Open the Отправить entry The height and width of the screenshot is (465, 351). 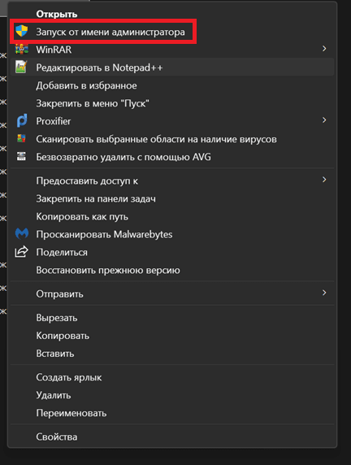pos(172,294)
